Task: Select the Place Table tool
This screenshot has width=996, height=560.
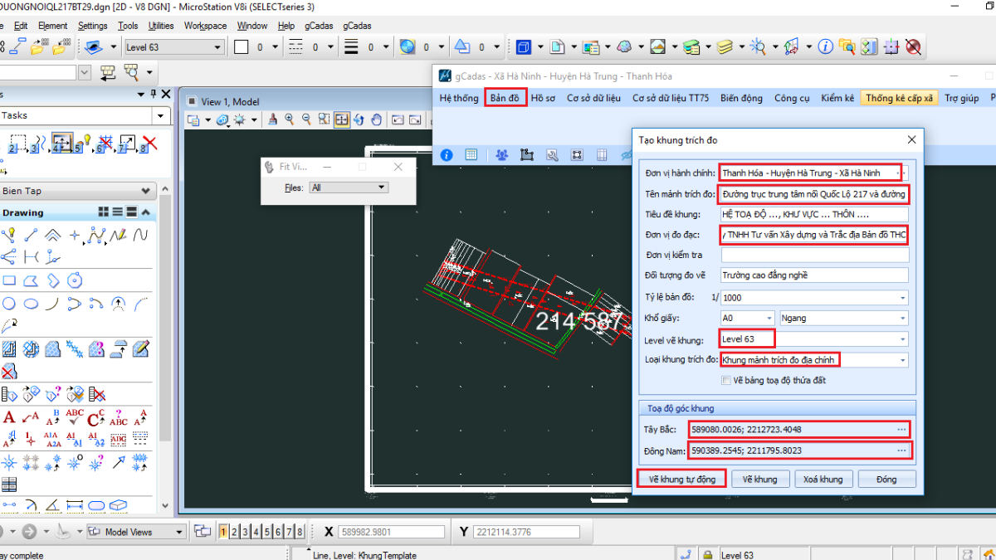Action: (9, 485)
